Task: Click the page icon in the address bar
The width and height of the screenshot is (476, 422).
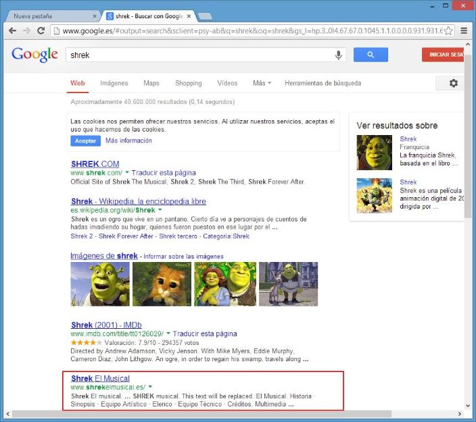Action: pyautogui.click(x=56, y=31)
